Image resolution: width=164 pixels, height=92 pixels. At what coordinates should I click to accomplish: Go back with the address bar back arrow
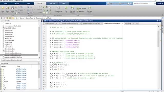coord(2,18)
